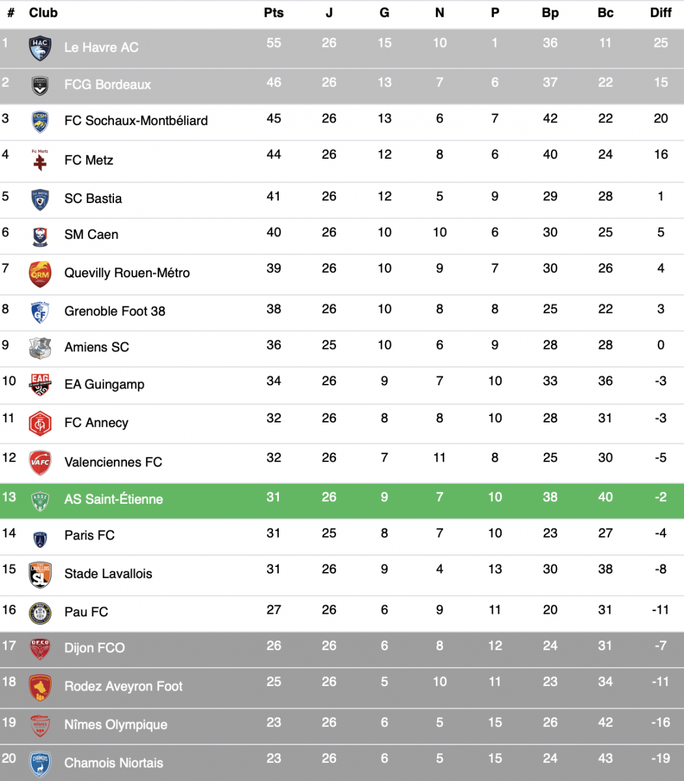Viewport: 684px width, 781px height.
Task: Click the FC Sochaux-Montbéliard crest icon
Action: click(40, 121)
